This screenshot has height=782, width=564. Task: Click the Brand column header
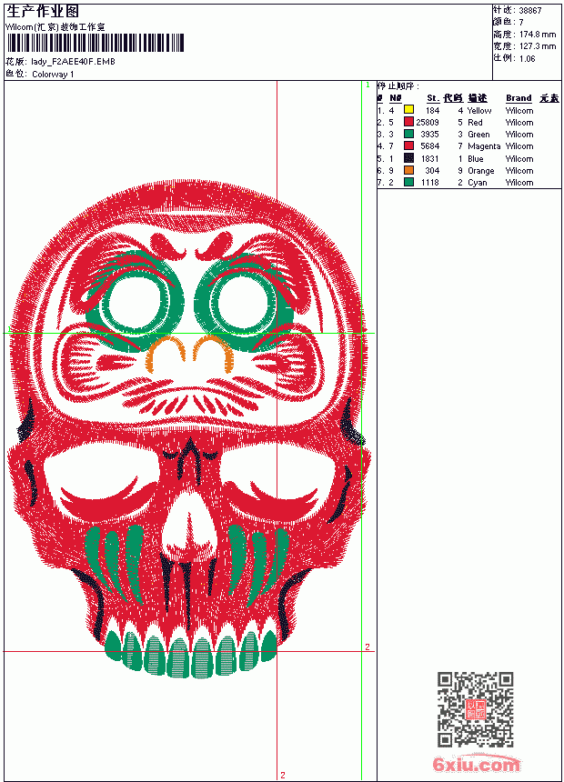point(519,98)
